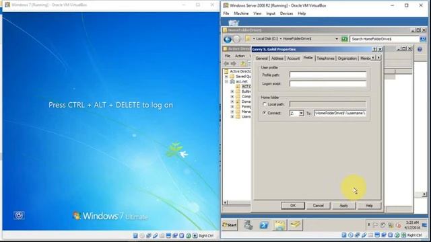Click red alert icon in Server system tray
The image size is (431, 242).
click(x=398, y=225)
